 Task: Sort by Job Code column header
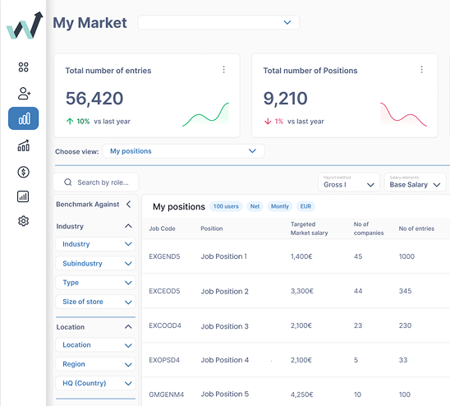coord(162,228)
